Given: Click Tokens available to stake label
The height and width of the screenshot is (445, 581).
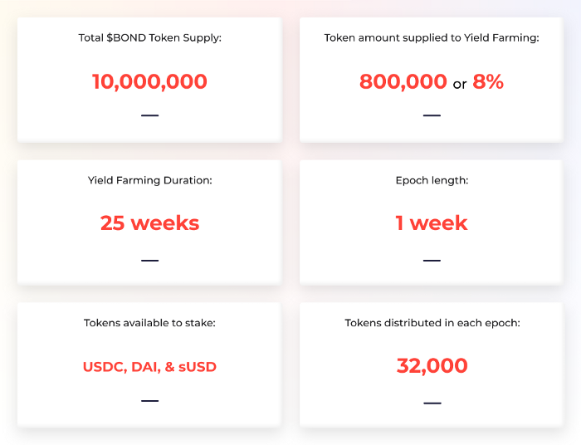Looking at the screenshot, I should click(149, 323).
